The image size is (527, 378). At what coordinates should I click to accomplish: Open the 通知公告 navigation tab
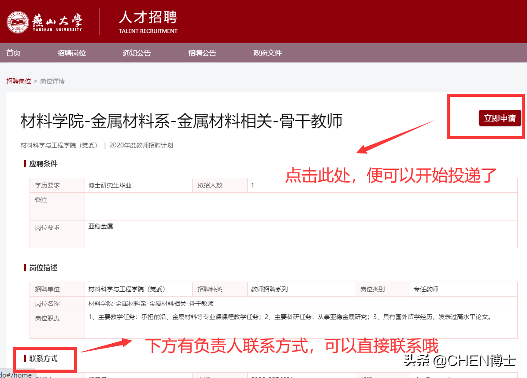137,53
